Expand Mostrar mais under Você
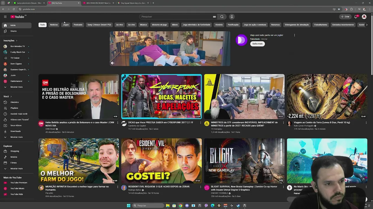This screenshot has height=209, width=373. (x=16, y=137)
